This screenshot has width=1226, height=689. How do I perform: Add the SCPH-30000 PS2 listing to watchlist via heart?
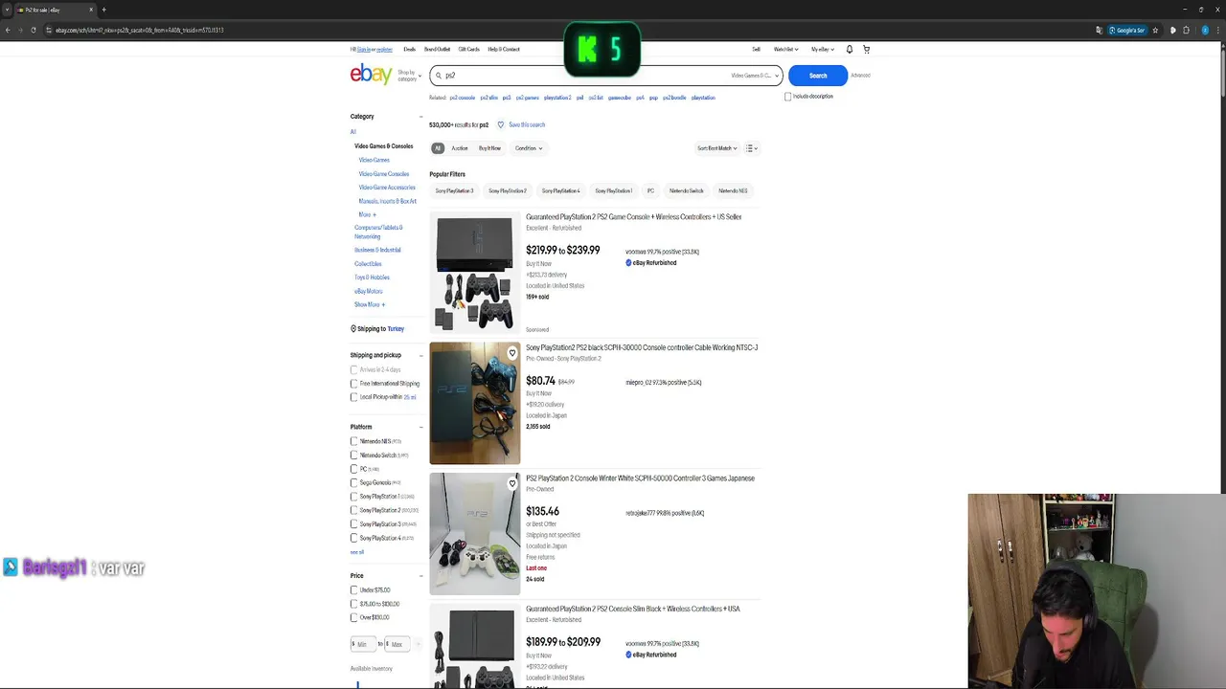click(512, 353)
